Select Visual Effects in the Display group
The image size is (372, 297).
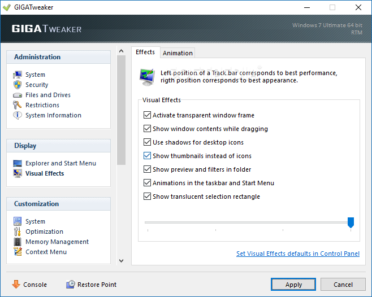tap(45, 173)
